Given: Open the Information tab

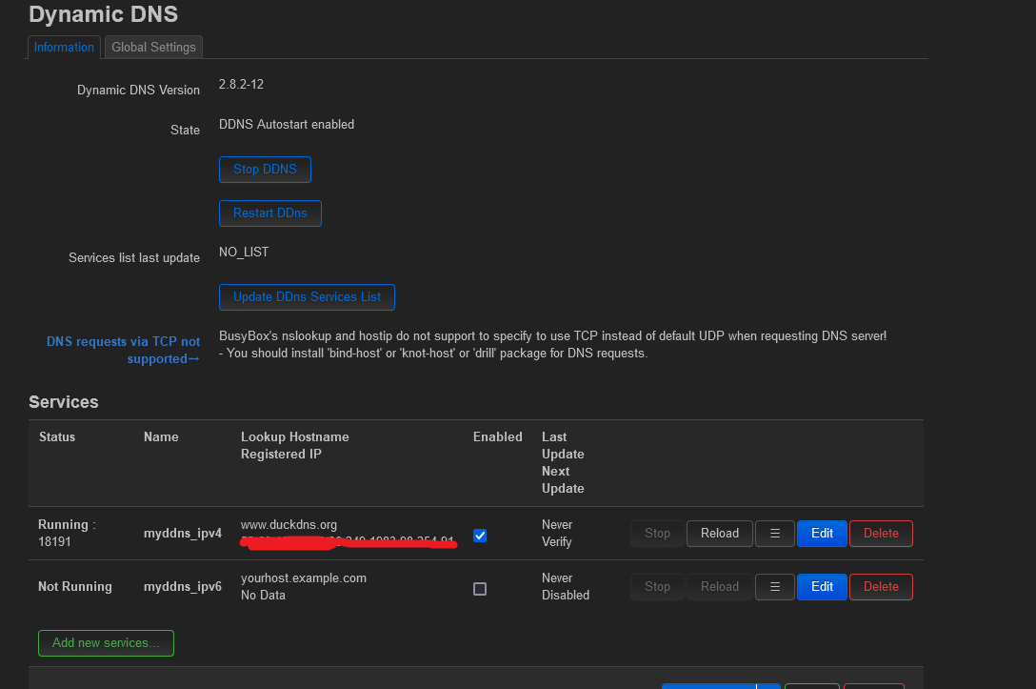Looking at the screenshot, I should 64,47.
